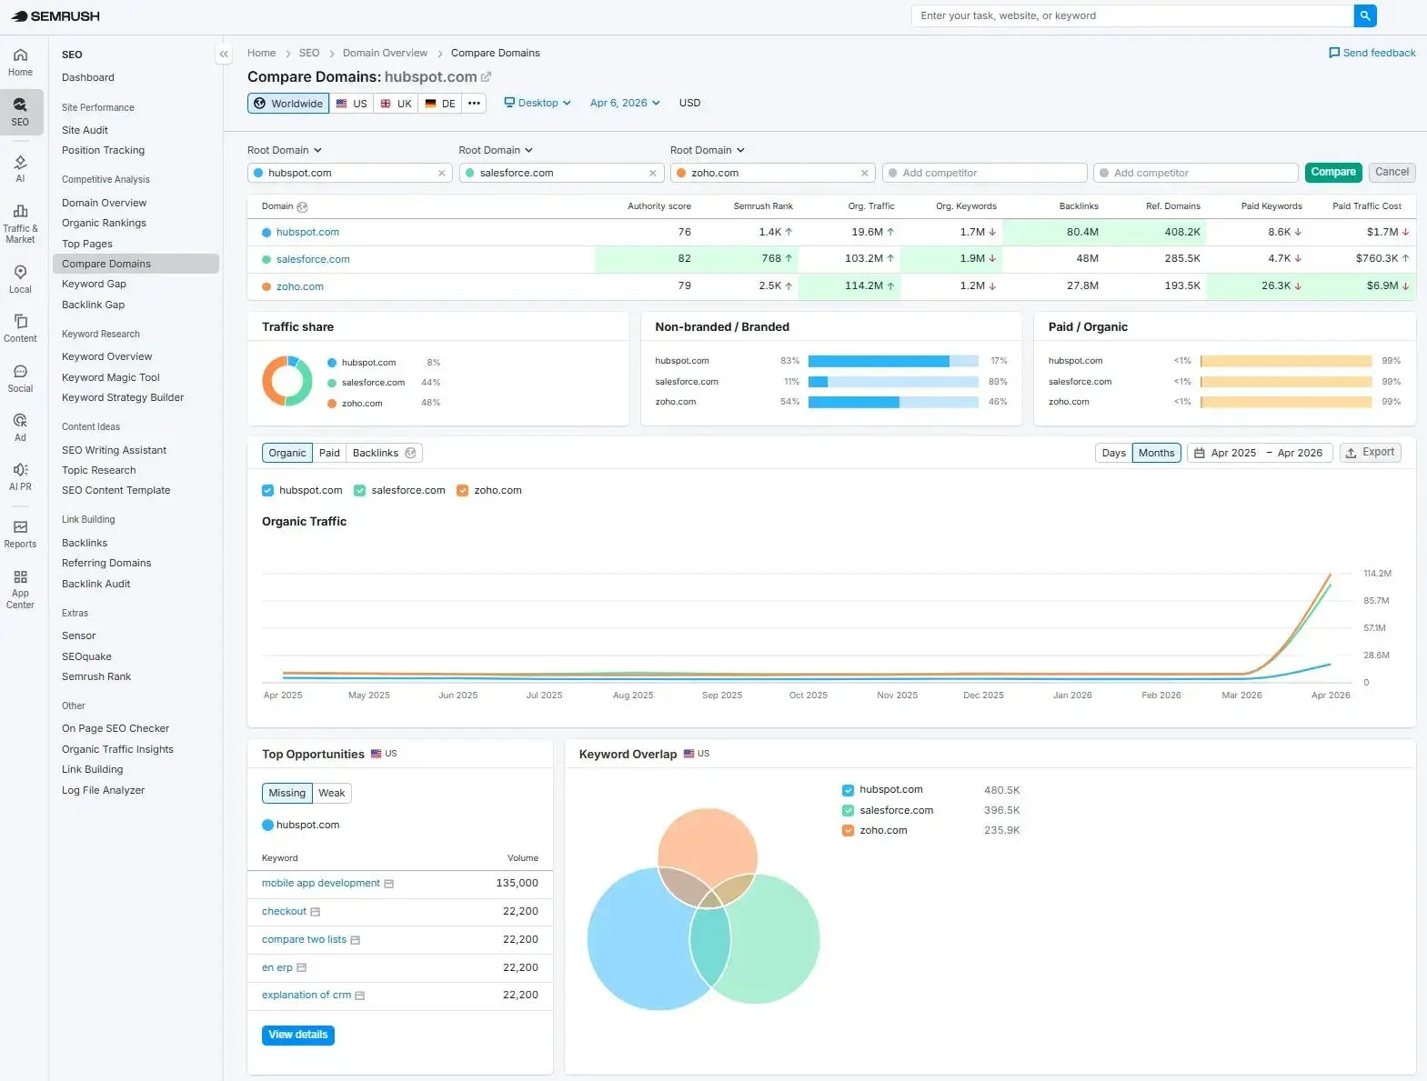Screen dimensions: 1427x1081
Task: Click SERP icon next to mobile app development
Action: click(388, 884)
